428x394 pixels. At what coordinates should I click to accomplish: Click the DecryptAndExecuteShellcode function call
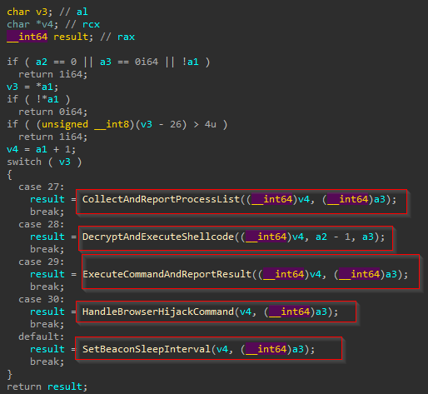pyautogui.click(x=234, y=237)
